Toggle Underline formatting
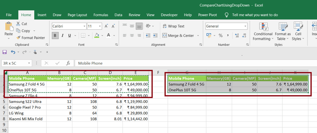The image size is (317, 133). coord(69,36)
